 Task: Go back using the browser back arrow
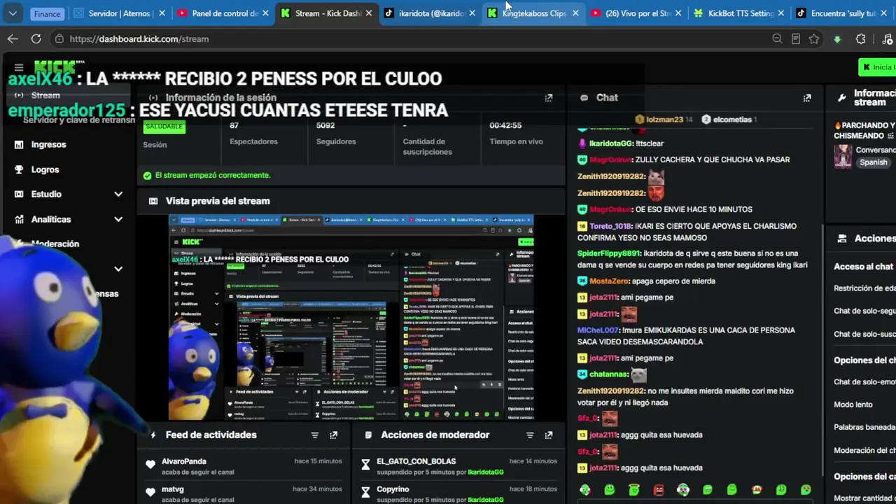(13, 39)
